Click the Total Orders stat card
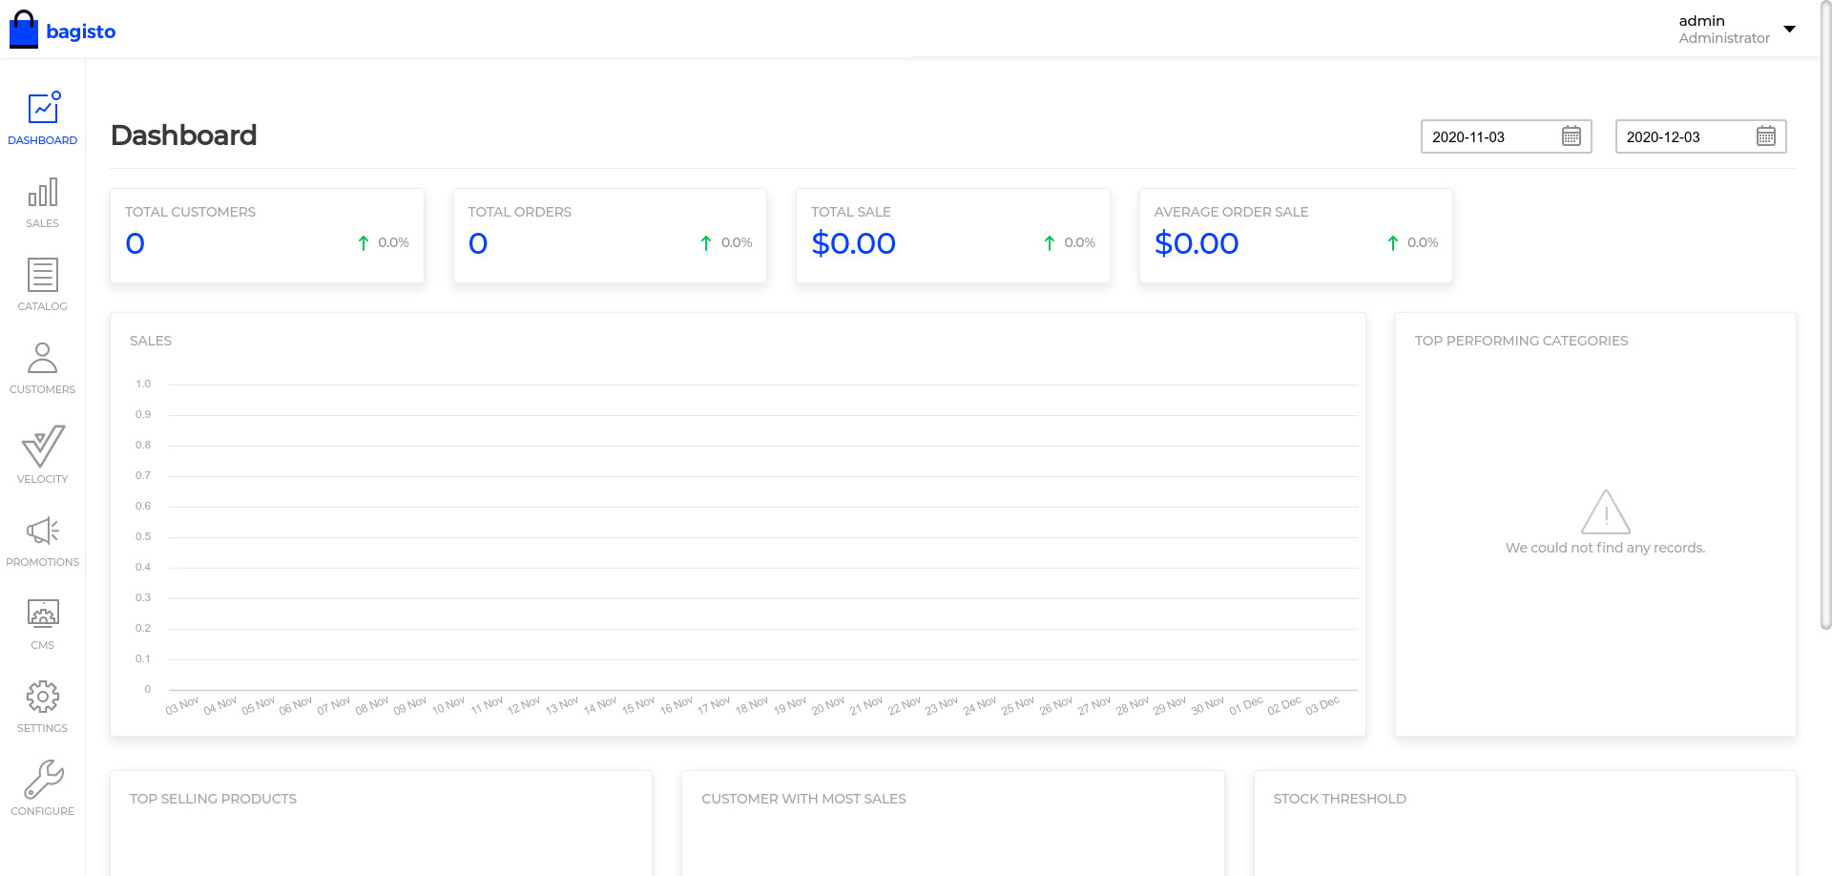Screen dimensions: 1832x876 [x=610, y=235]
